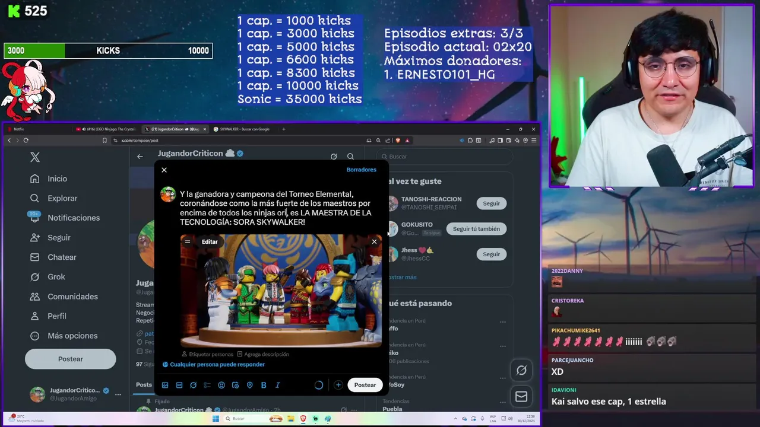Image resolution: width=760 pixels, height=427 pixels.
Task: Click the post text area in composer
Action: (x=275, y=208)
